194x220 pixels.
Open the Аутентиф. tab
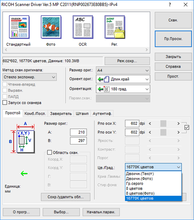(102, 114)
